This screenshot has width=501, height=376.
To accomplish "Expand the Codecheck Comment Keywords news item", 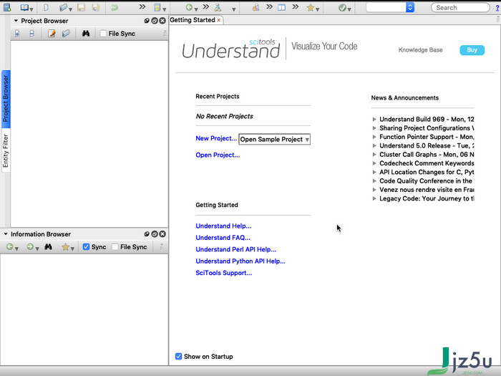I will click(374, 163).
